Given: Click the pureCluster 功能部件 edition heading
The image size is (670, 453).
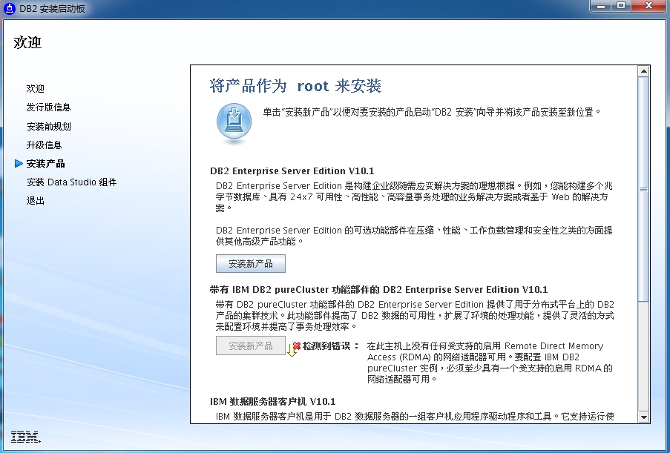Looking at the screenshot, I should pos(378,289).
